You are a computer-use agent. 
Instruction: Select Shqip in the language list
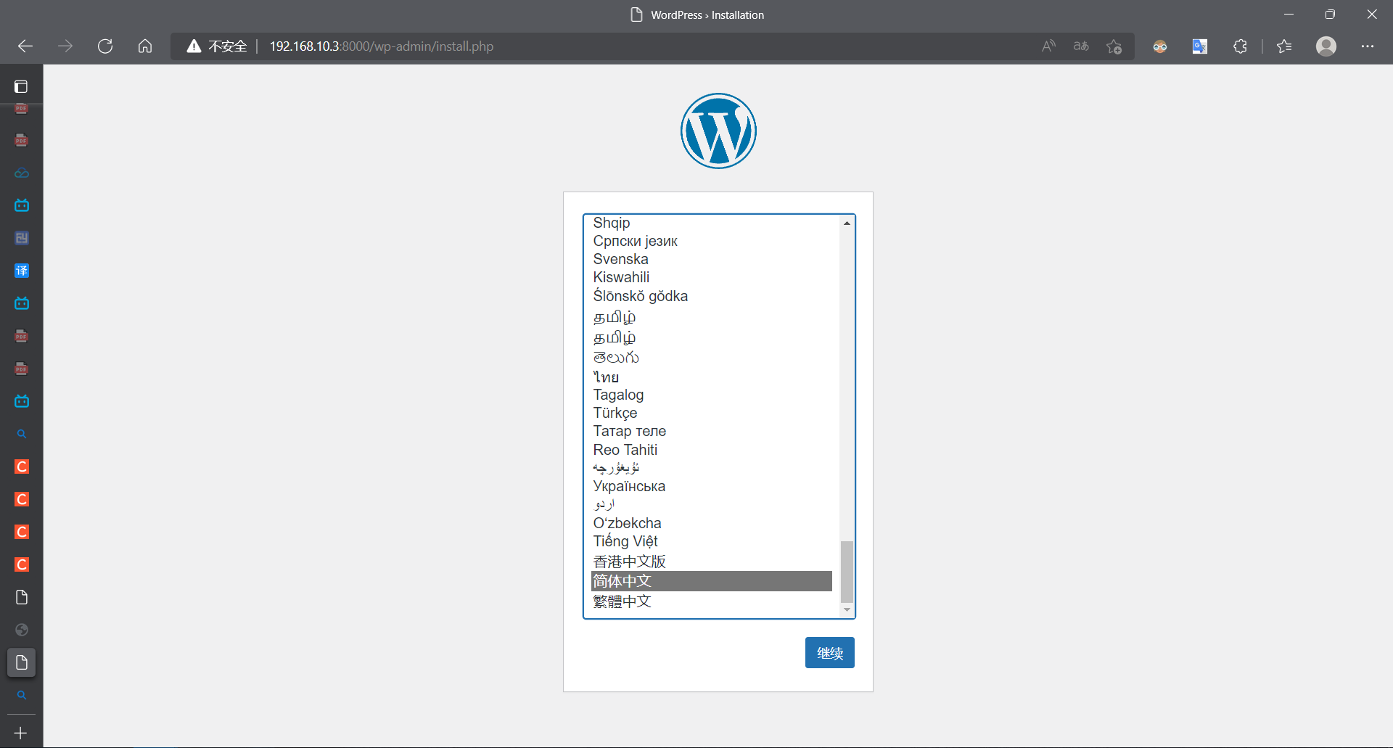pyautogui.click(x=712, y=223)
